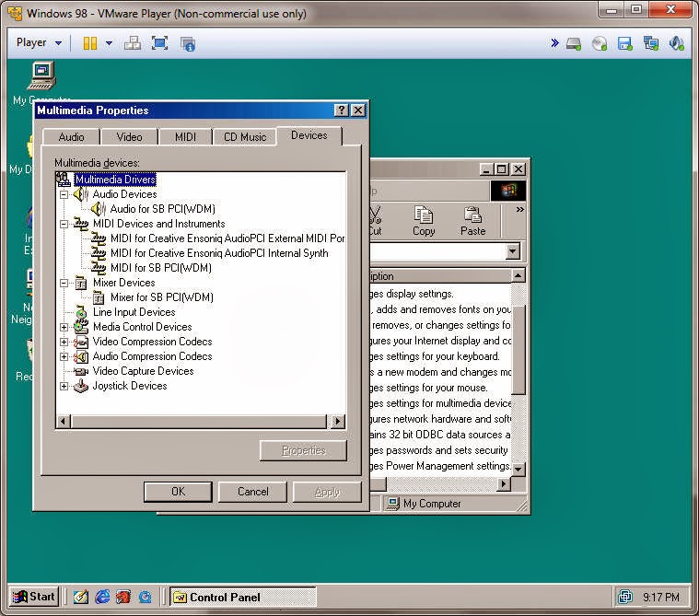Expand the Media Control Devices node
The width and height of the screenshot is (699, 616).
[64, 327]
